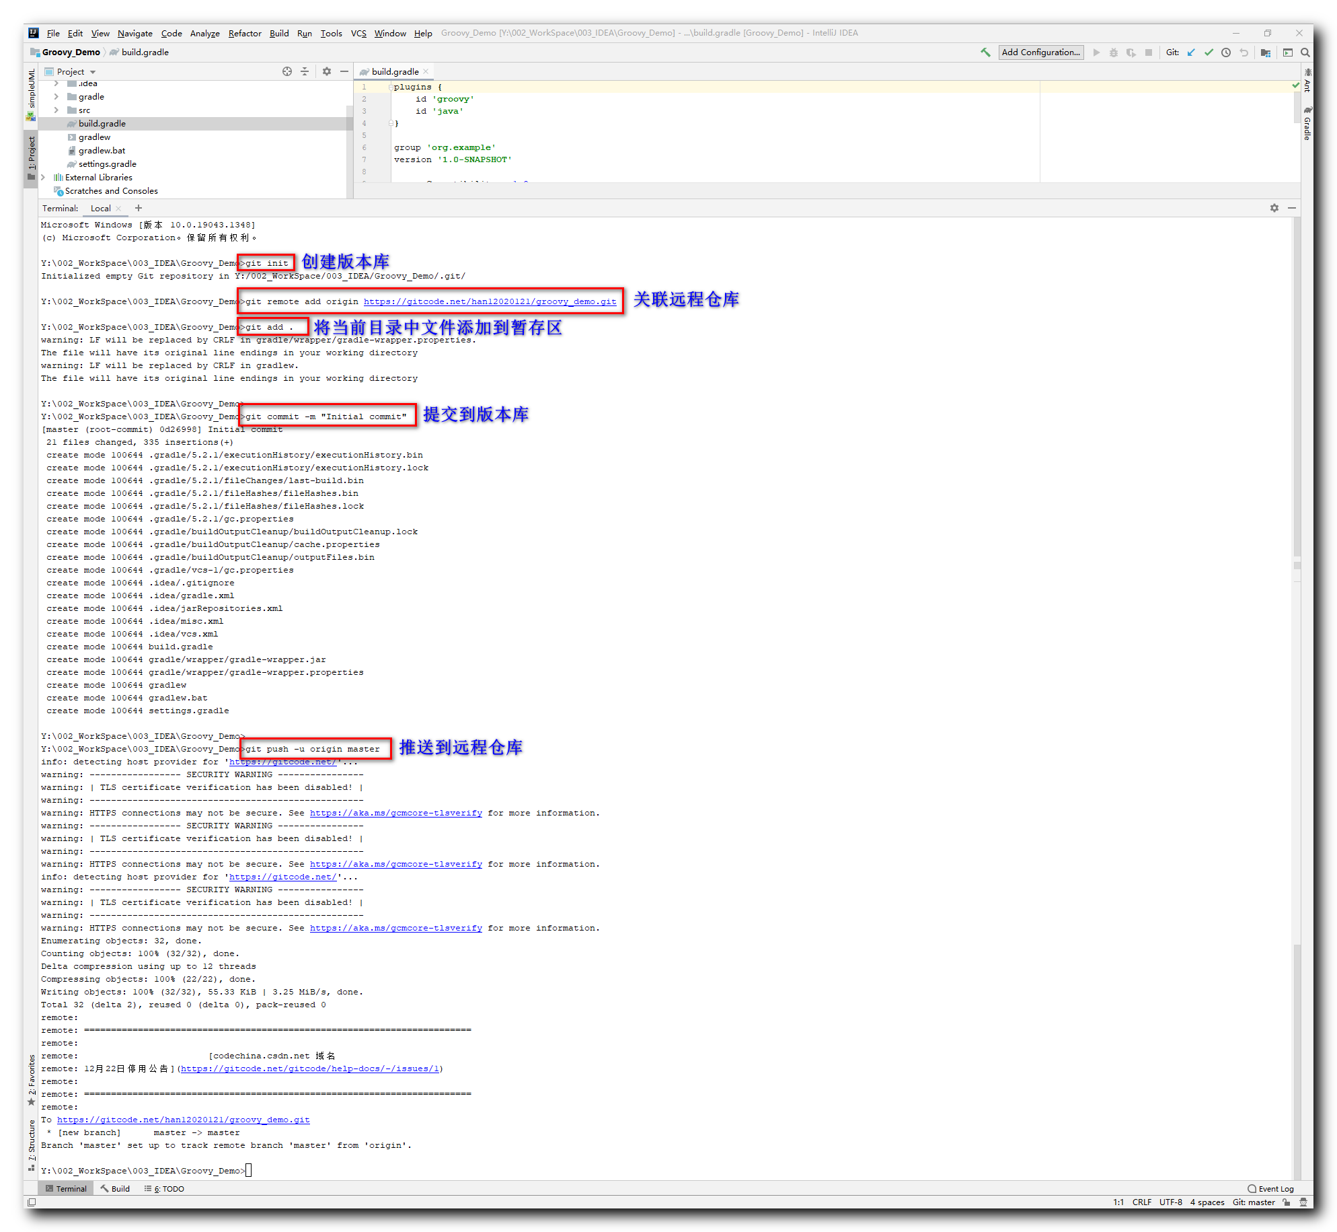
Task: Open the VCS menu
Action: (358, 33)
